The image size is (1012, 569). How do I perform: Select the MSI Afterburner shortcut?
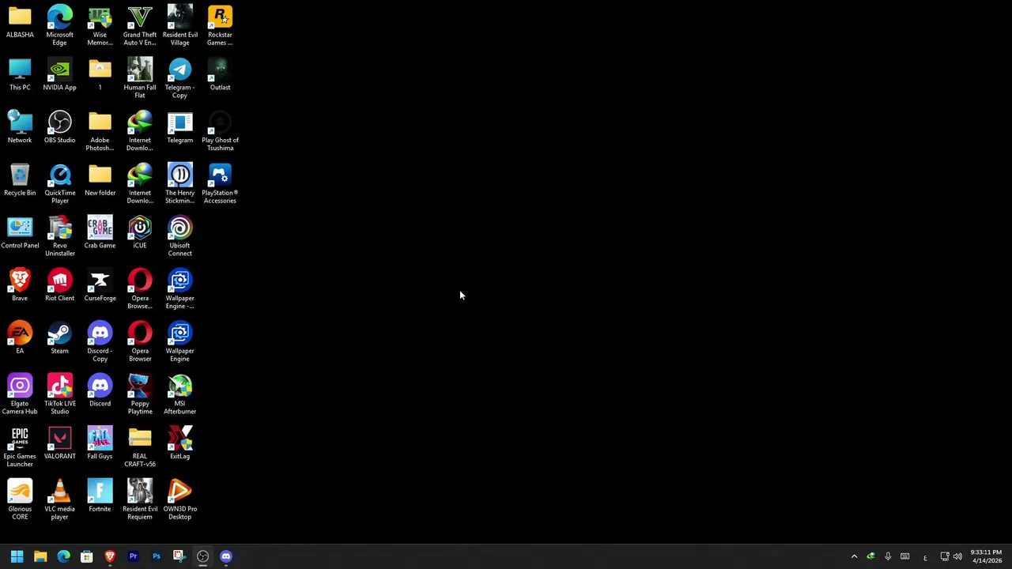click(x=179, y=394)
